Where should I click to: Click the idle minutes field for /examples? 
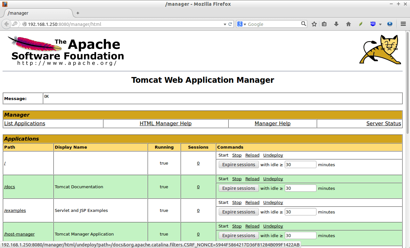click(300, 212)
